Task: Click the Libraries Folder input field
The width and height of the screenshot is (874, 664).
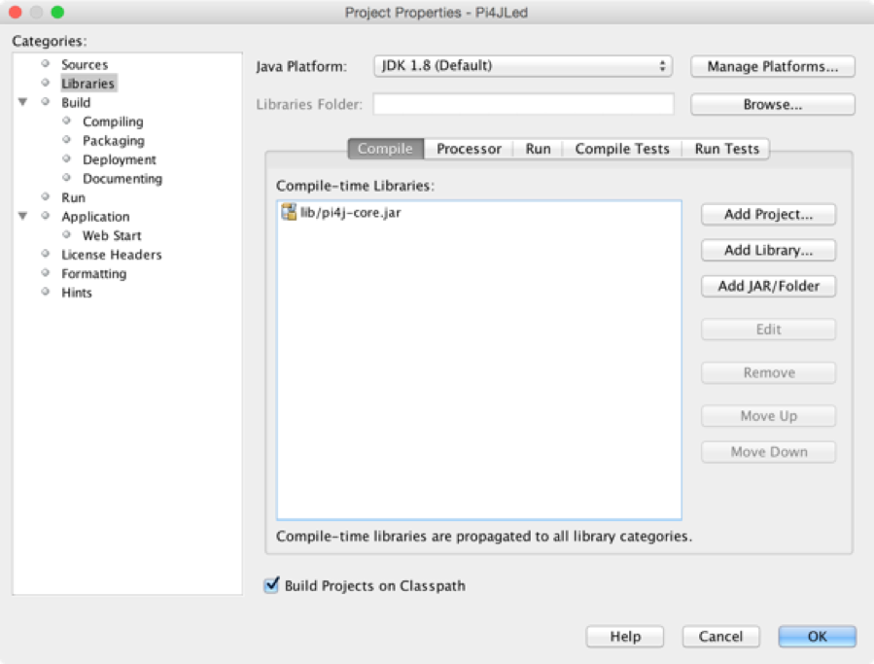Action: point(523,104)
